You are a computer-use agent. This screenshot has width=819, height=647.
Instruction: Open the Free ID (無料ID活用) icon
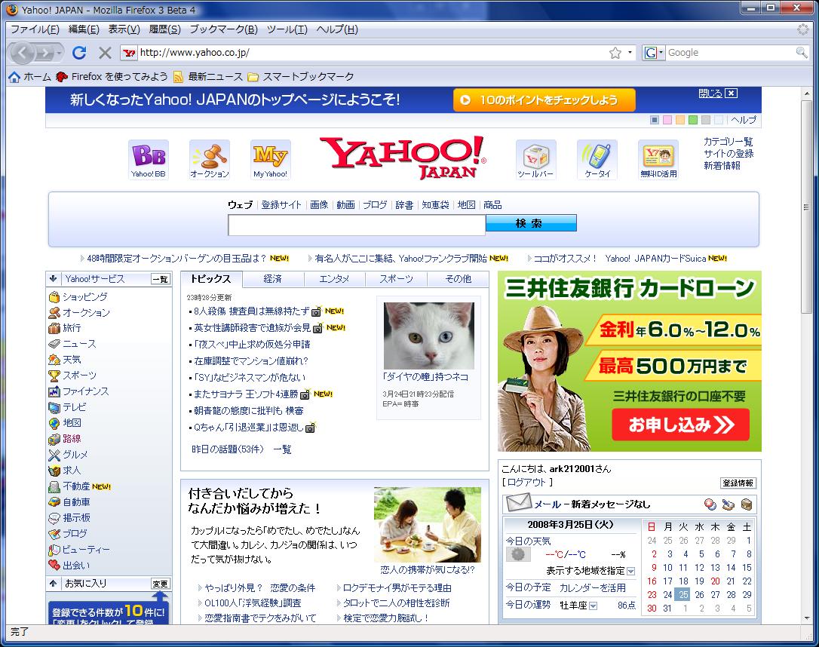pos(658,159)
